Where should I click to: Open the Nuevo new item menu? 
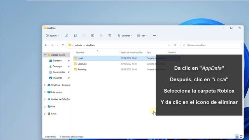tap(53, 35)
